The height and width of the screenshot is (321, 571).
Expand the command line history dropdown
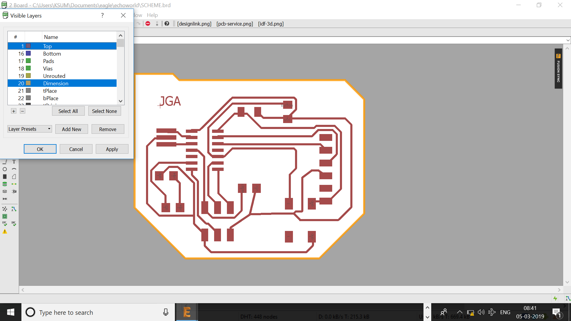(568, 40)
